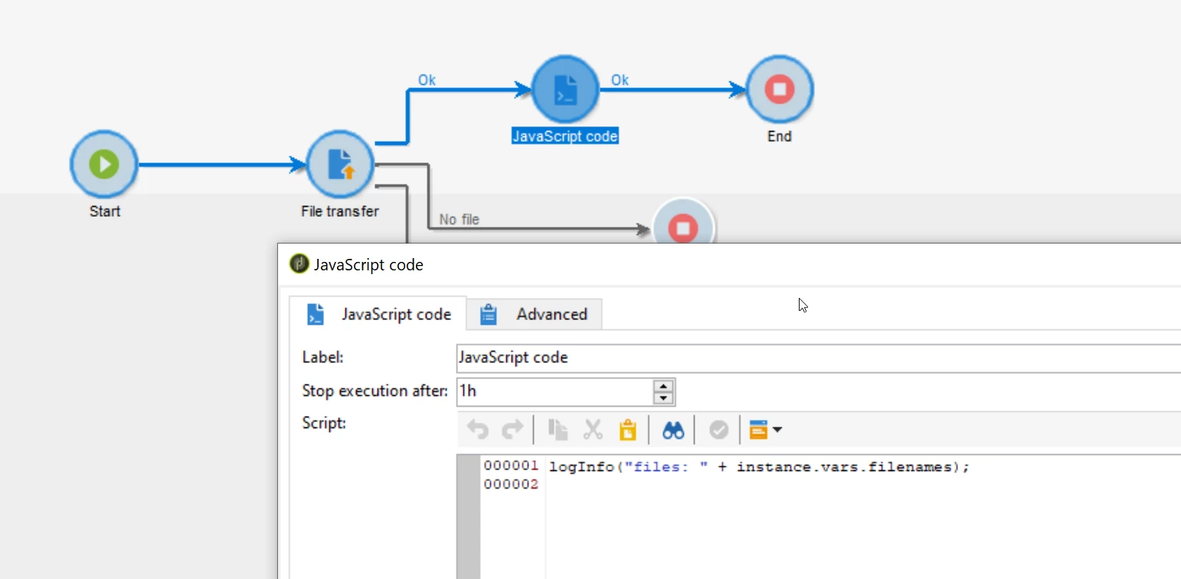Screen dimensions: 1181x579
Task: Select the File transfer activity node
Action: coord(339,164)
